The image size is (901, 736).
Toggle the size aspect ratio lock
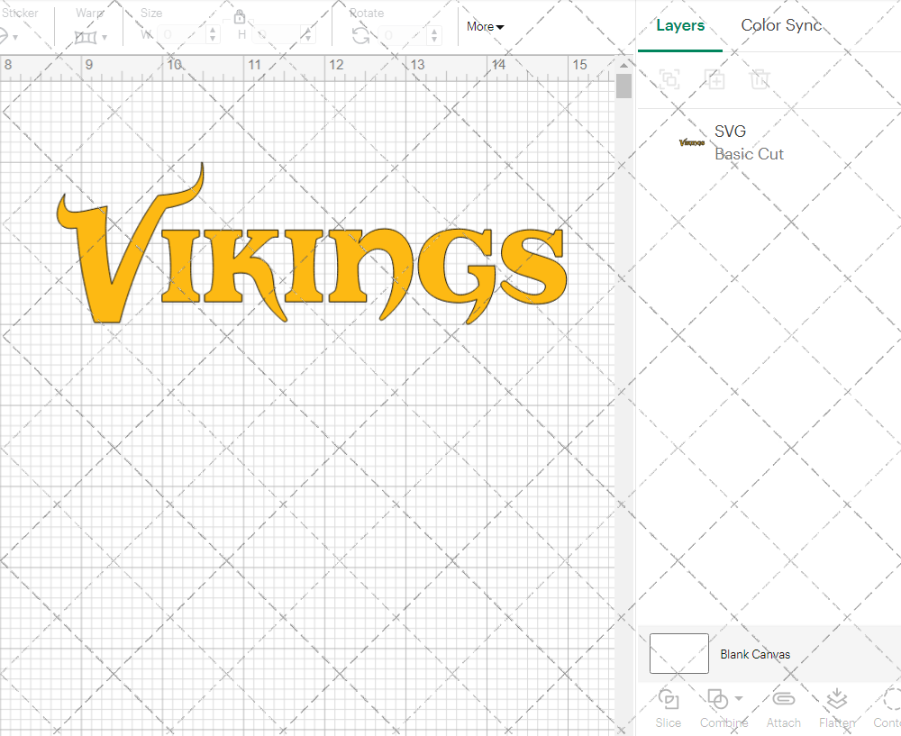pos(240,16)
